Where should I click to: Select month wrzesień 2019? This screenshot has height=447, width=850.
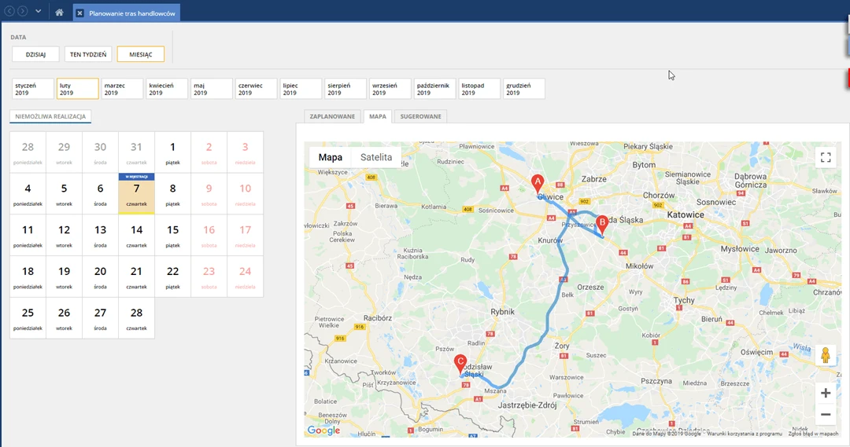[390, 89]
